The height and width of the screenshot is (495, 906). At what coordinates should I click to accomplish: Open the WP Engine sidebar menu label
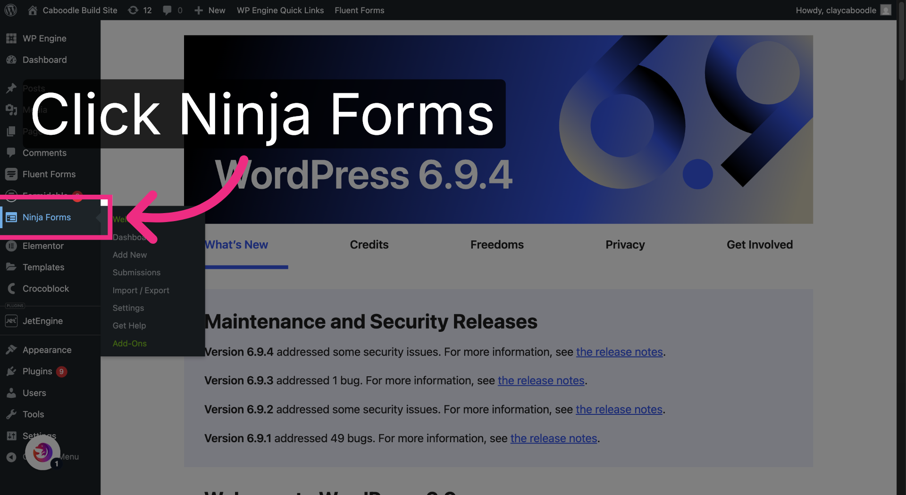coord(44,38)
